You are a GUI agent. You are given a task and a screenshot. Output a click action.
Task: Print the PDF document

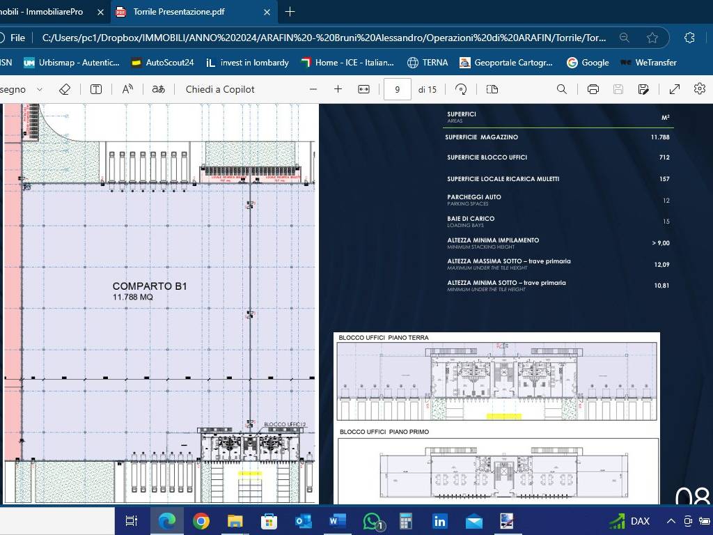[593, 89]
